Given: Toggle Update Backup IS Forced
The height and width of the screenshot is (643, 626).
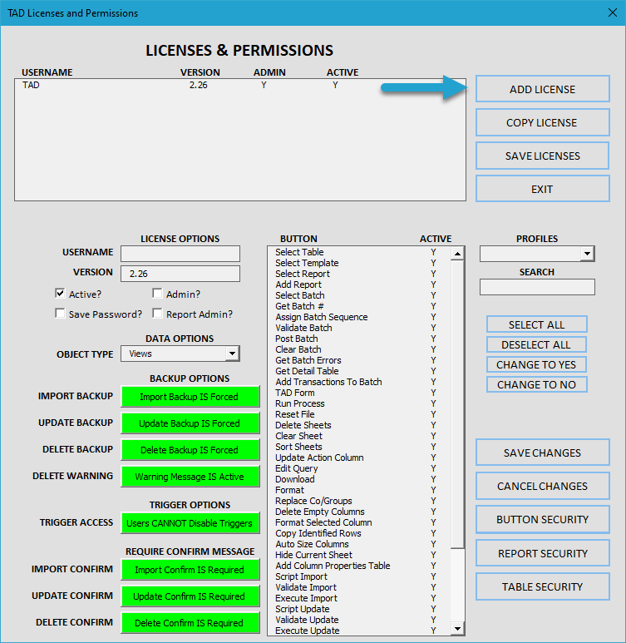Looking at the screenshot, I should tap(190, 423).
